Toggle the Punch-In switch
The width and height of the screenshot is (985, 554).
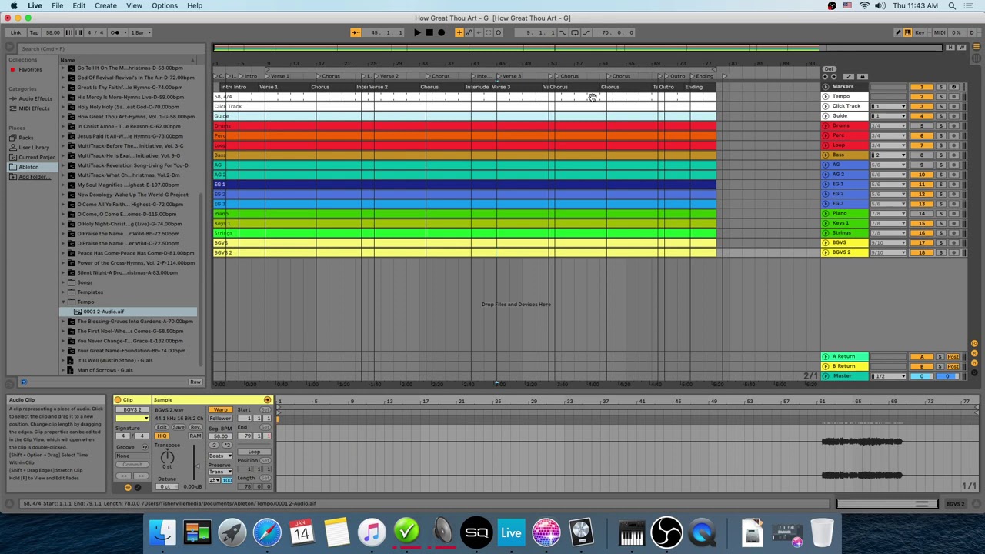coord(563,32)
